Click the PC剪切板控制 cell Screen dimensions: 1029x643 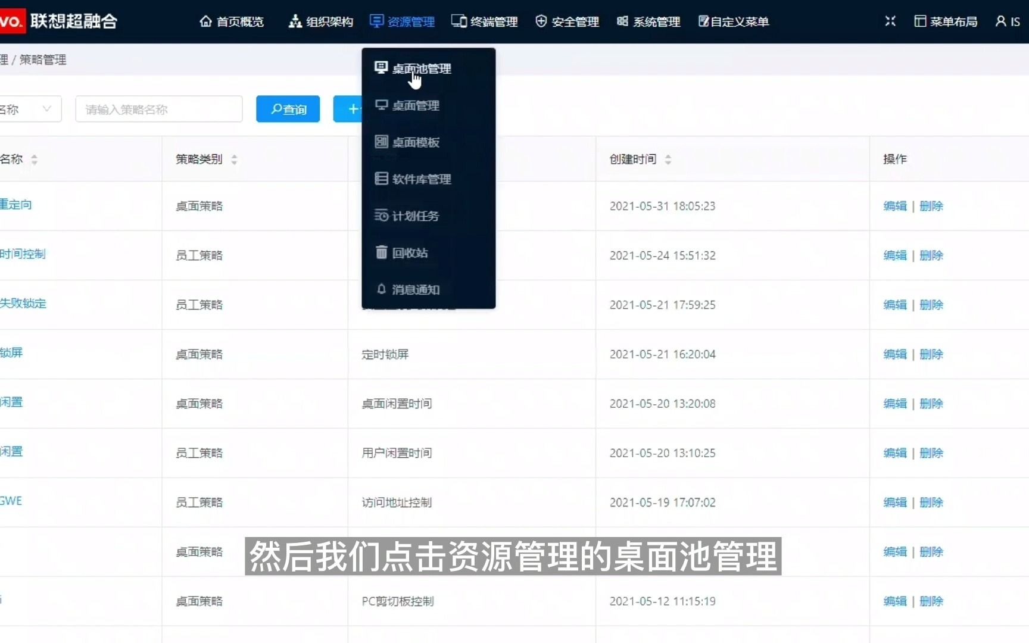pyautogui.click(x=398, y=601)
